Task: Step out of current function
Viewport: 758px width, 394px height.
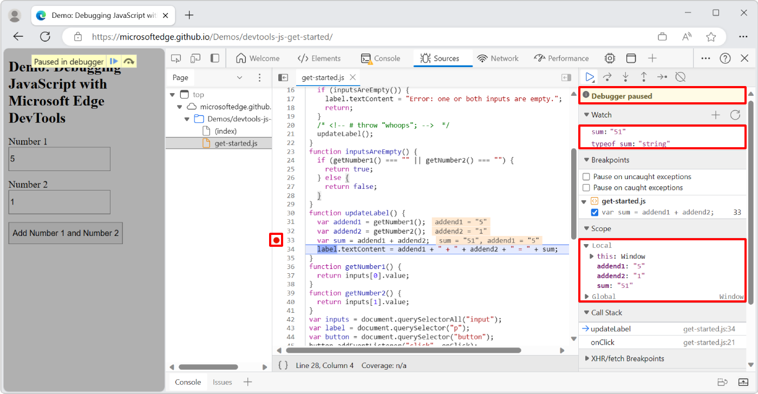Action: click(643, 77)
